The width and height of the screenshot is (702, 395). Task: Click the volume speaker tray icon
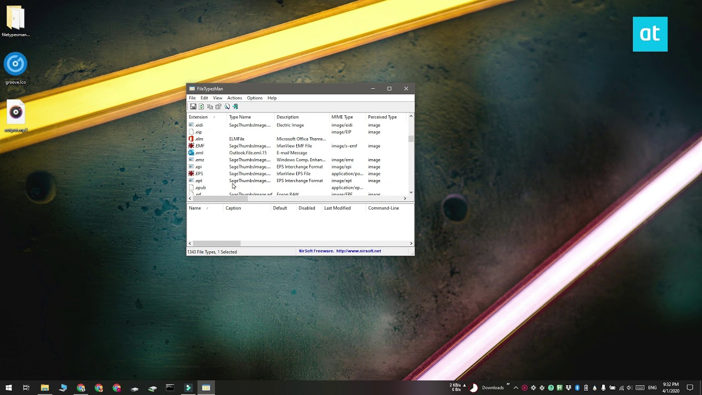click(x=629, y=388)
